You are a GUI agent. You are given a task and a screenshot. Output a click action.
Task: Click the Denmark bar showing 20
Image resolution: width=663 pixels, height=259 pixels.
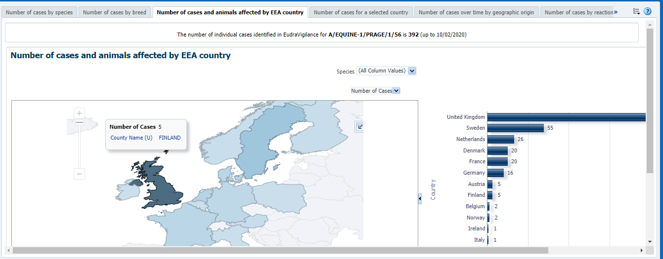(497, 150)
